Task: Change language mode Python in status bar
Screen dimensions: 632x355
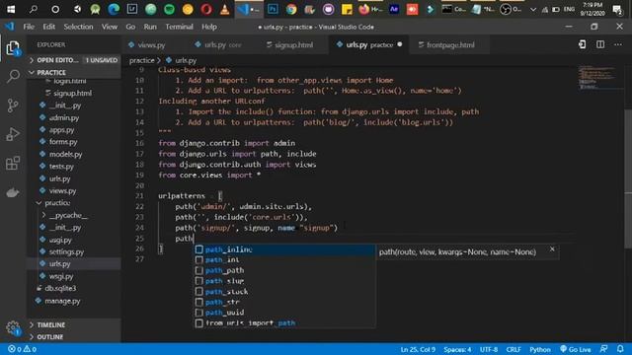Action: point(540,349)
